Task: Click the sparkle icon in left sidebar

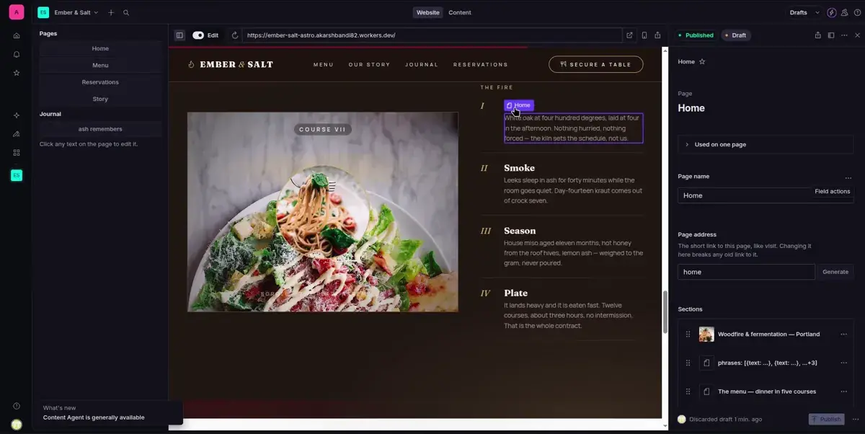Action: pos(17,115)
